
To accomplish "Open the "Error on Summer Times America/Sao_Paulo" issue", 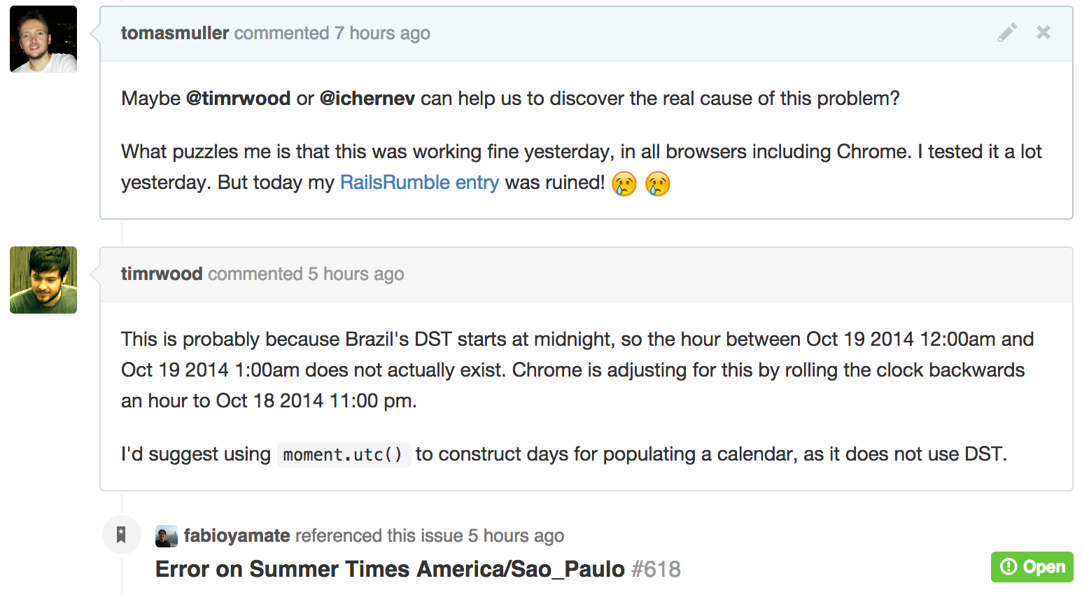I will tap(390, 569).
